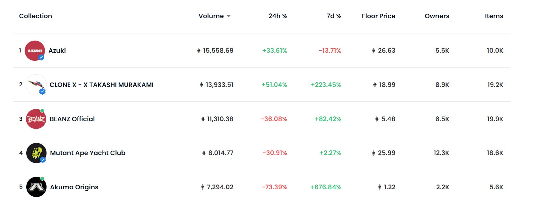Click BEANZ owners count 6.5K
Screen dimensions: 553x205
click(x=442, y=119)
